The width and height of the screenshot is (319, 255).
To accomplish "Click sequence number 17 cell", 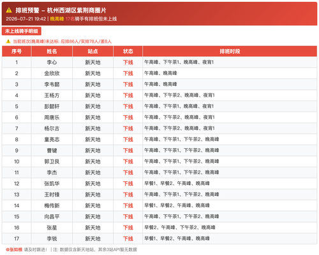I will [17, 238].
